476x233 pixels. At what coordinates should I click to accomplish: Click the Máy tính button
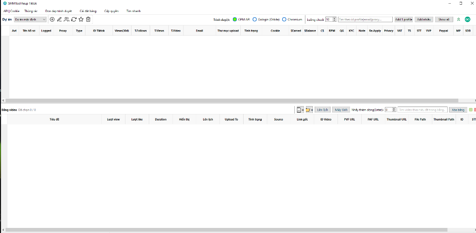pos(341,109)
